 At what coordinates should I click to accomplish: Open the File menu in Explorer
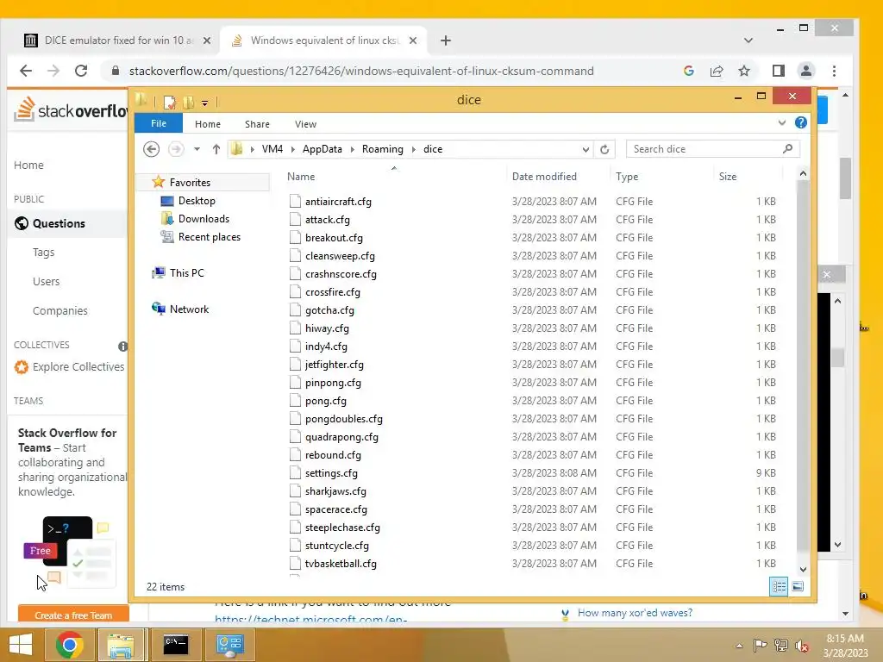tap(159, 123)
